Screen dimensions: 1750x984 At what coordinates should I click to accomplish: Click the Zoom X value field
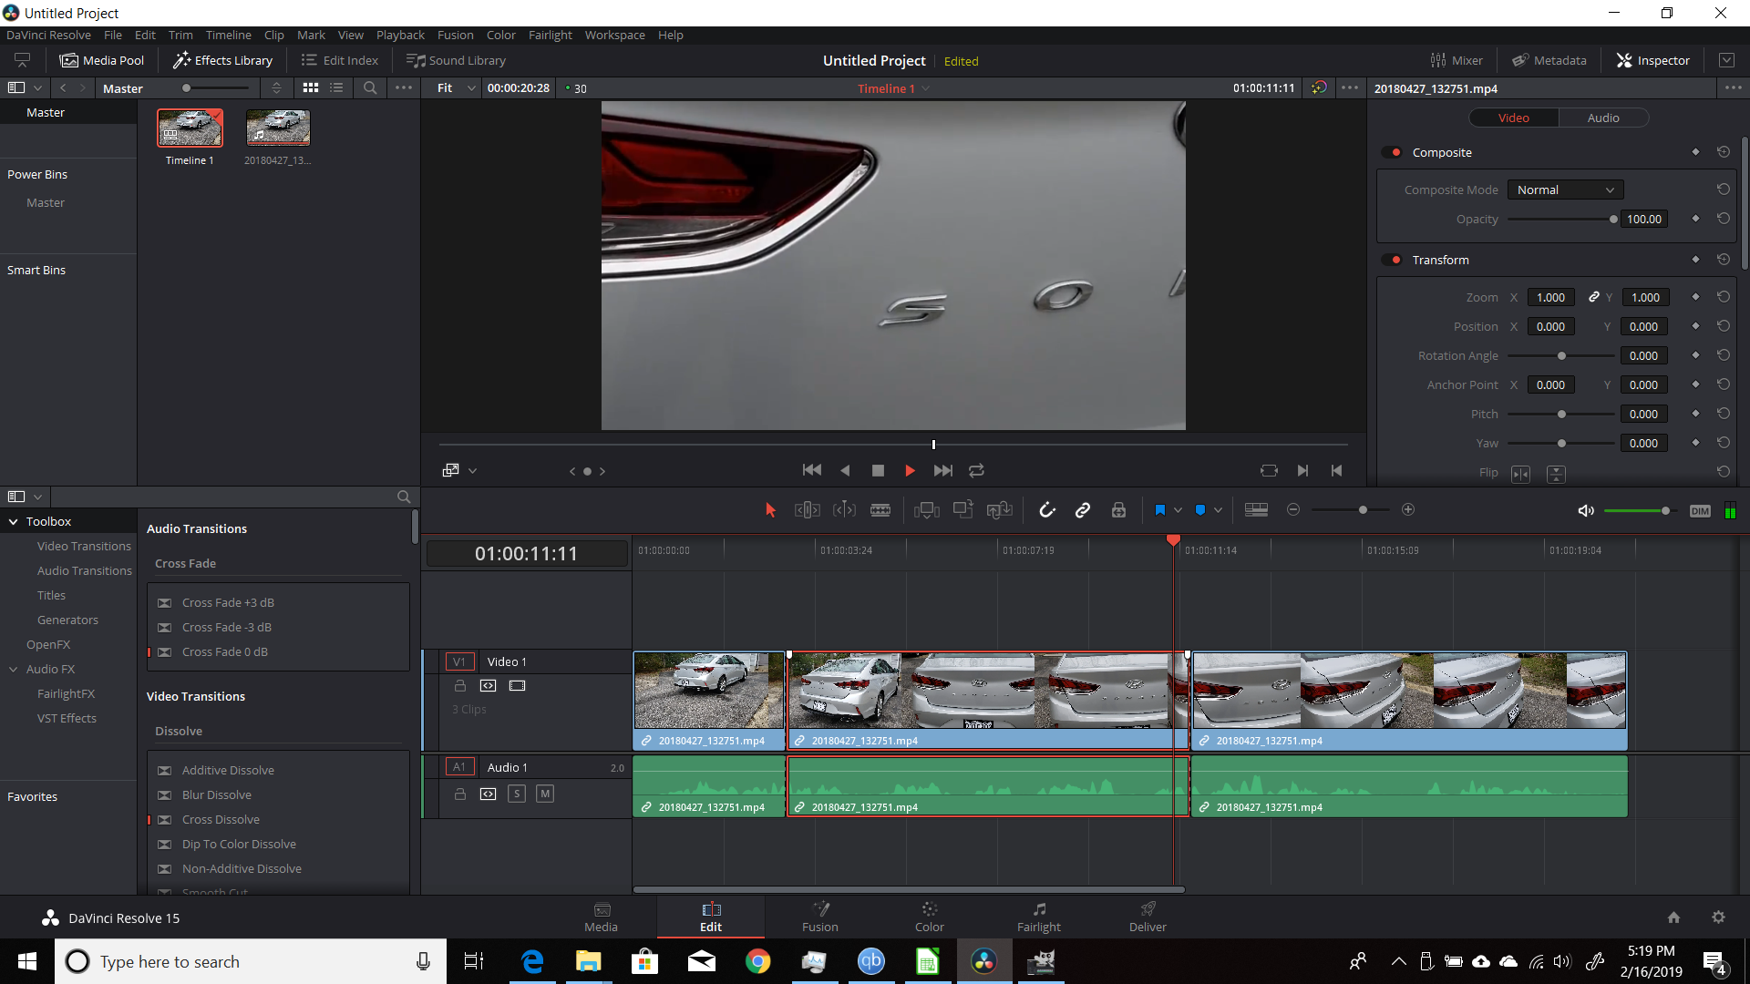pyautogui.click(x=1550, y=297)
